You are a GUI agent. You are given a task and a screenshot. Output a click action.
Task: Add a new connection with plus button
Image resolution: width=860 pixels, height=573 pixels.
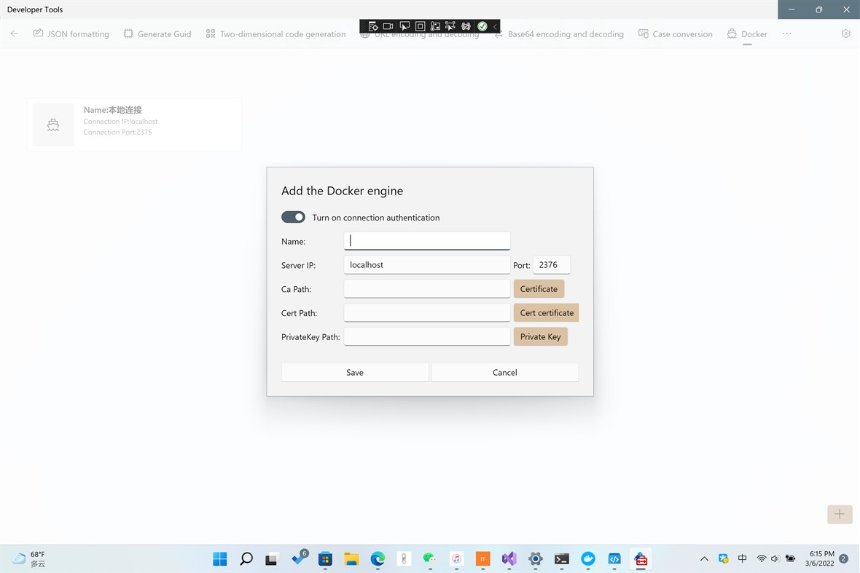click(x=839, y=514)
